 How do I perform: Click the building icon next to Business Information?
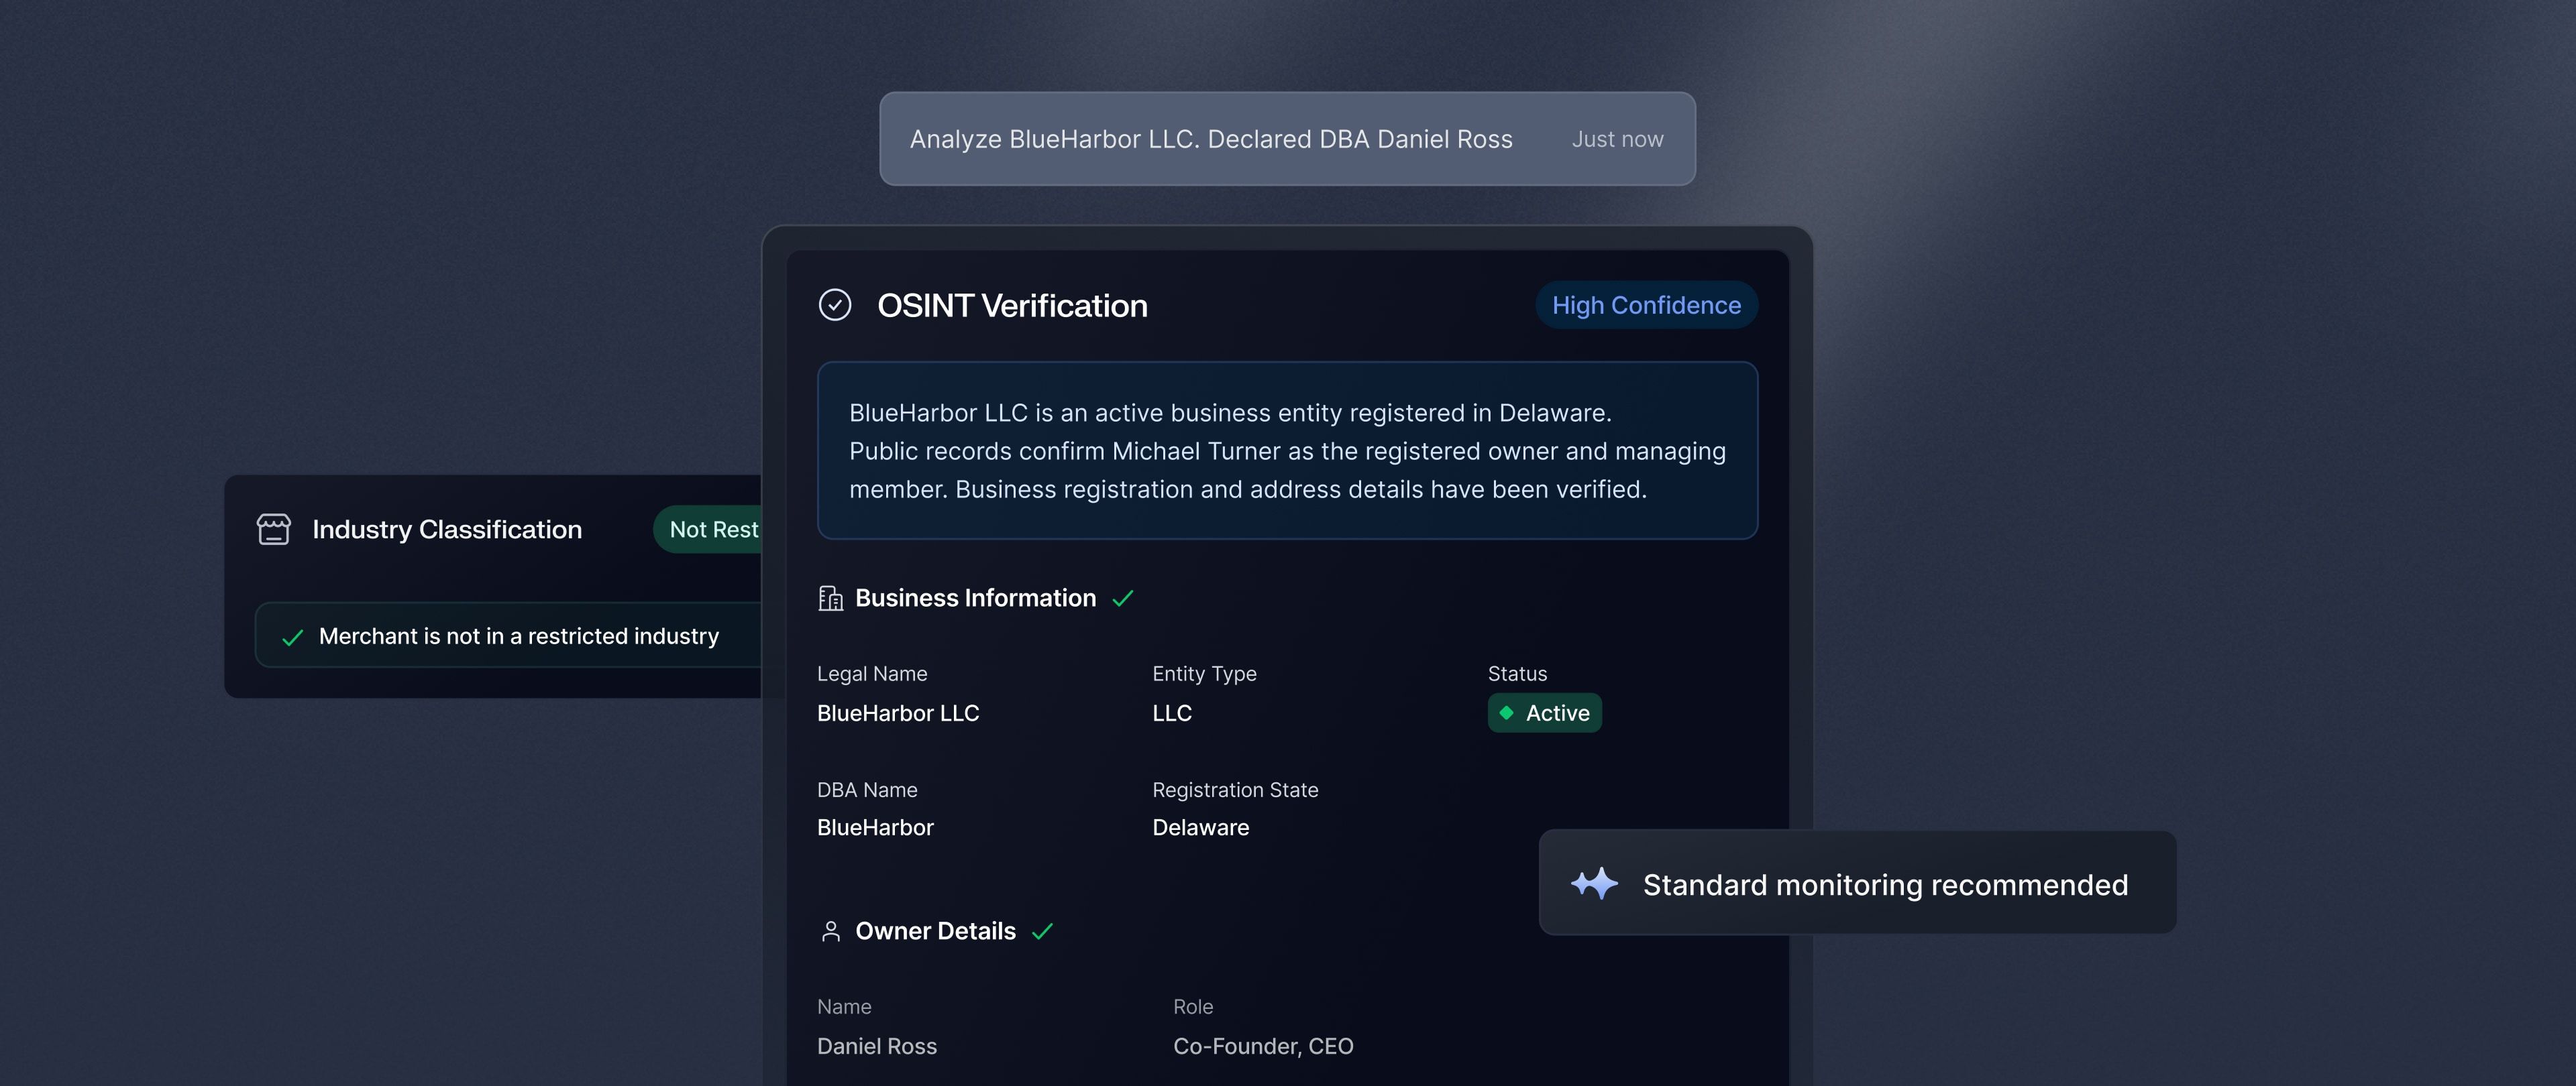(830, 599)
